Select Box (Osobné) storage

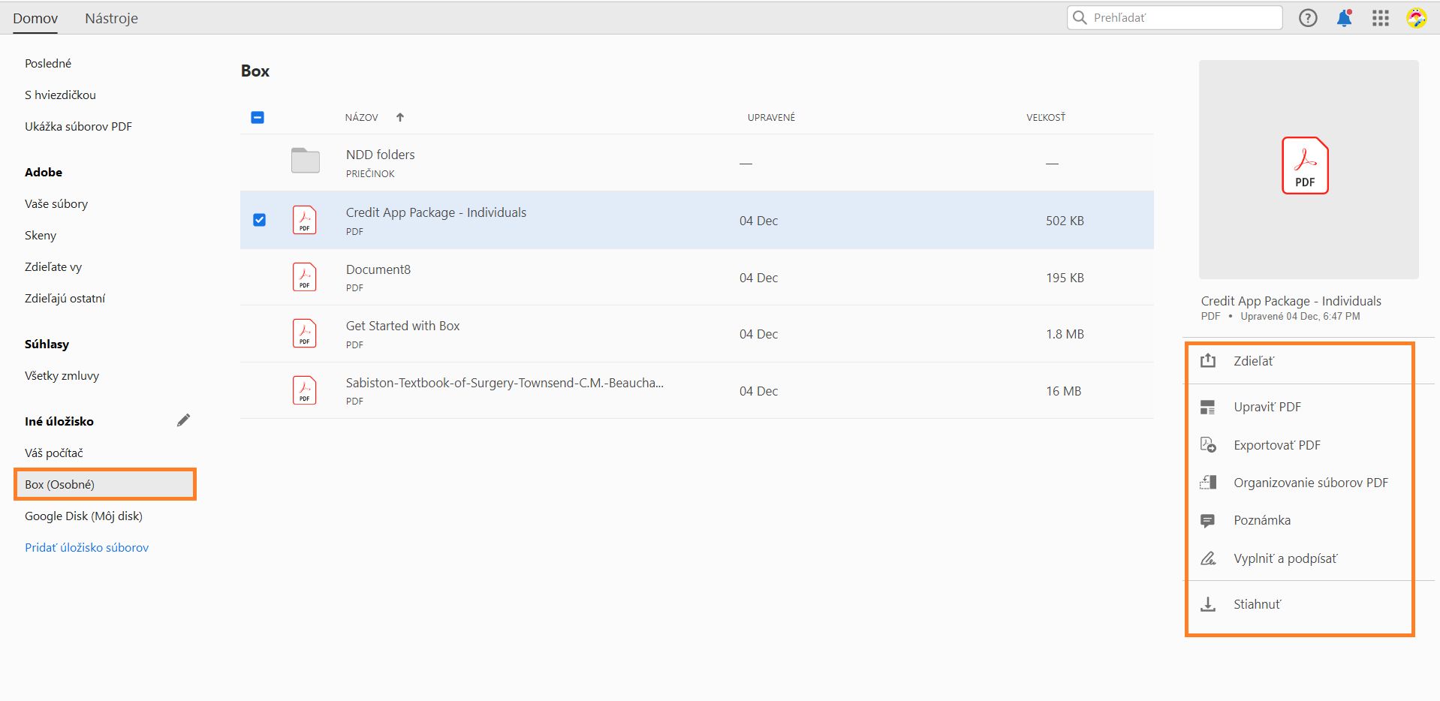[105, 484]
